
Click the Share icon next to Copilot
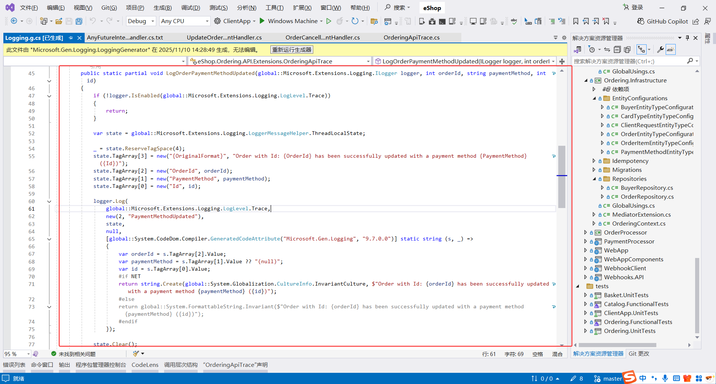[696, 21]
